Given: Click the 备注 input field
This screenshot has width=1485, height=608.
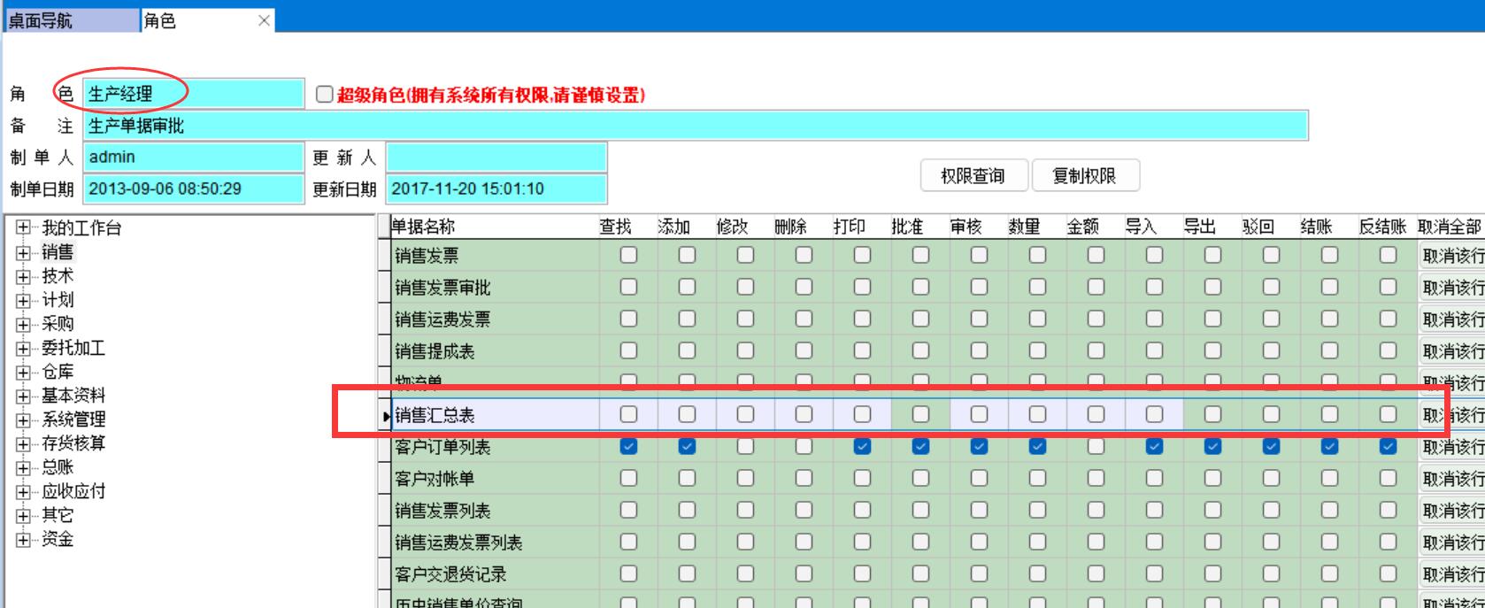Looking at the screenshot, I should point(696,126).
